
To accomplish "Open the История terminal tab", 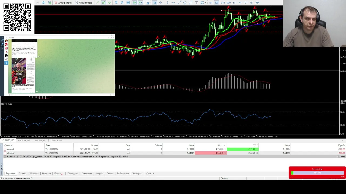I will click(34, 174).
